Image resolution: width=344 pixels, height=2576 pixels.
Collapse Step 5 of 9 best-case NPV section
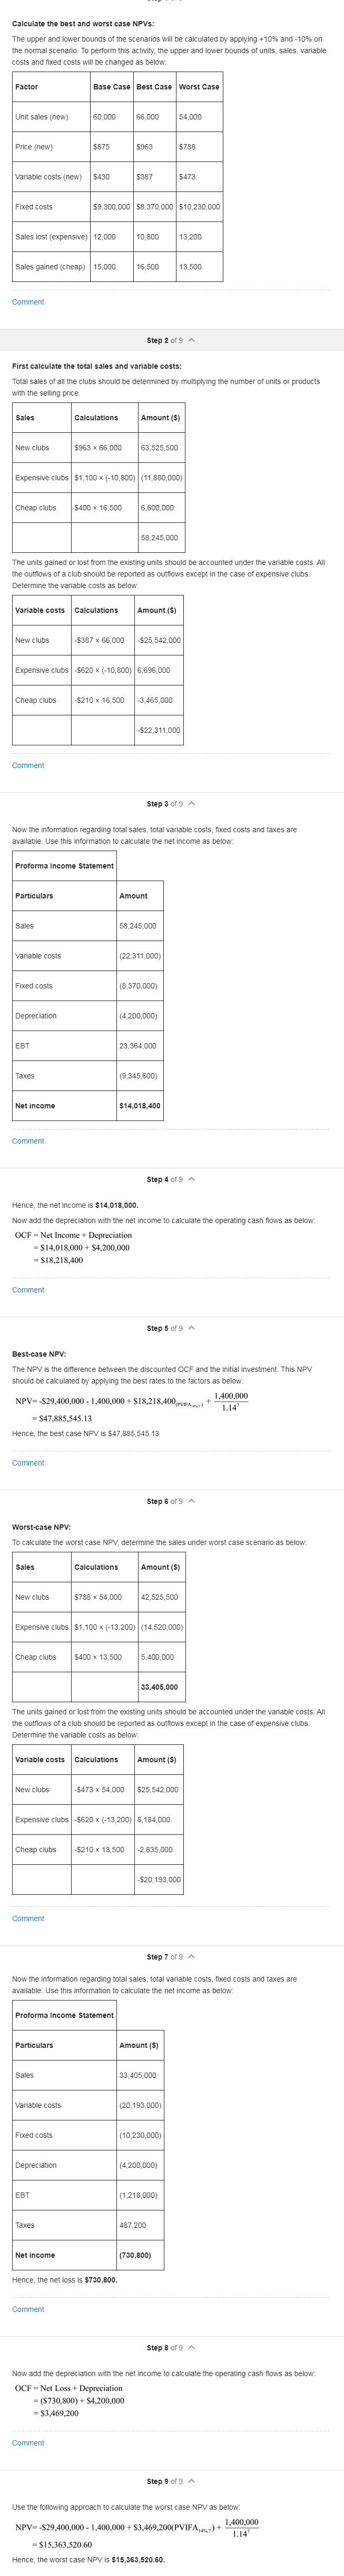[x=192, y=1328]
